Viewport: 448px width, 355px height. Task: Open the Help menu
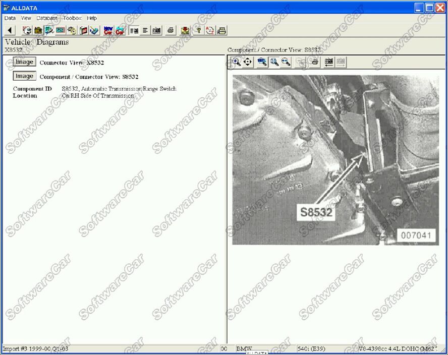point(92,18)
